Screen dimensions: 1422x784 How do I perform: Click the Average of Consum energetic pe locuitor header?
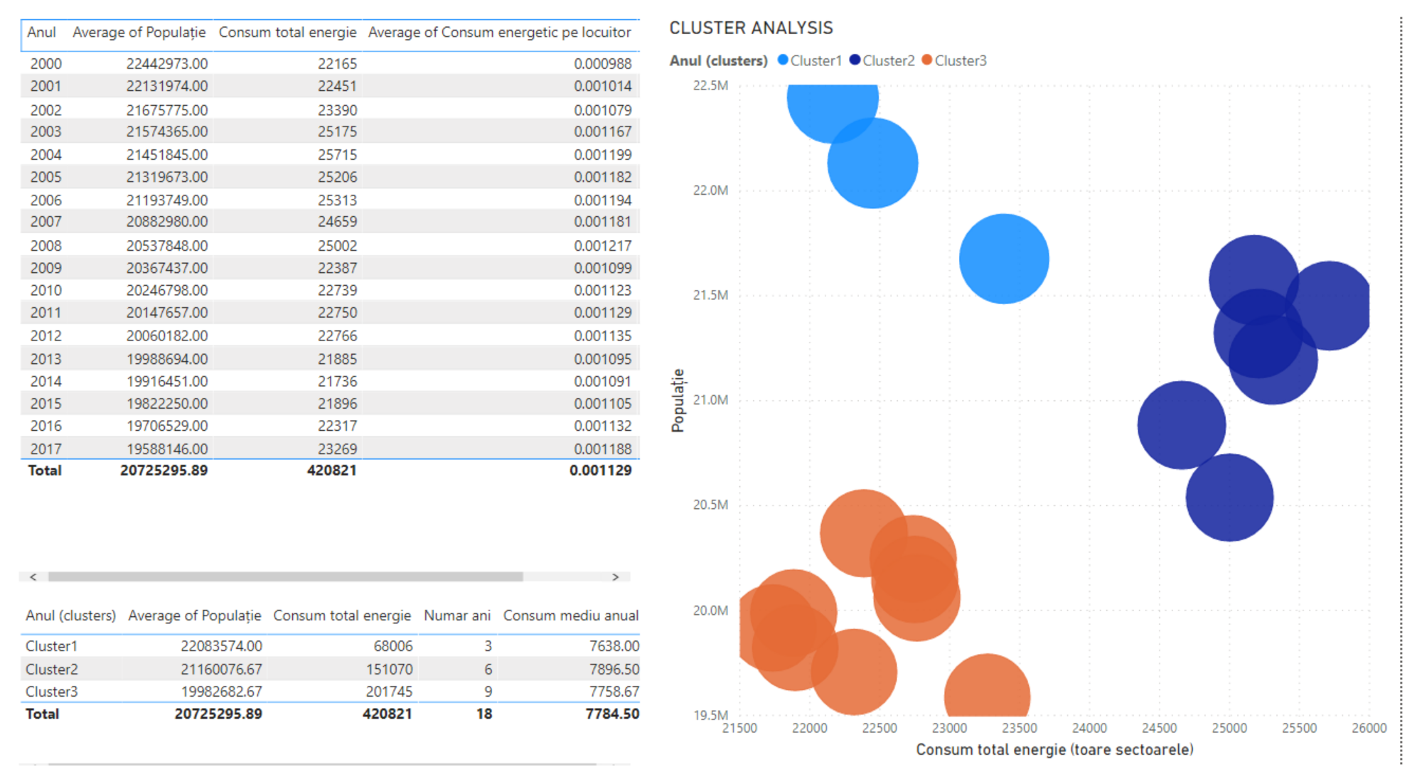click(x=499, y=33)
